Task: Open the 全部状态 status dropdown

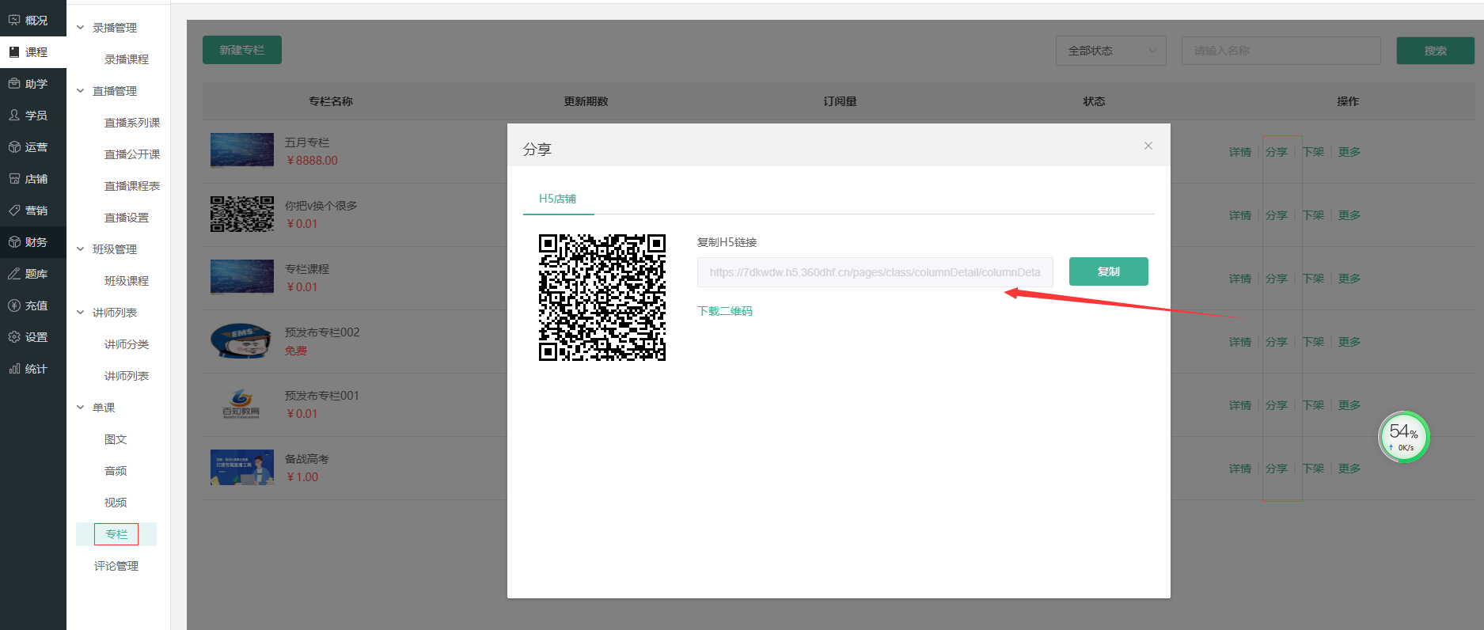Action: (x=1110, y=51)
